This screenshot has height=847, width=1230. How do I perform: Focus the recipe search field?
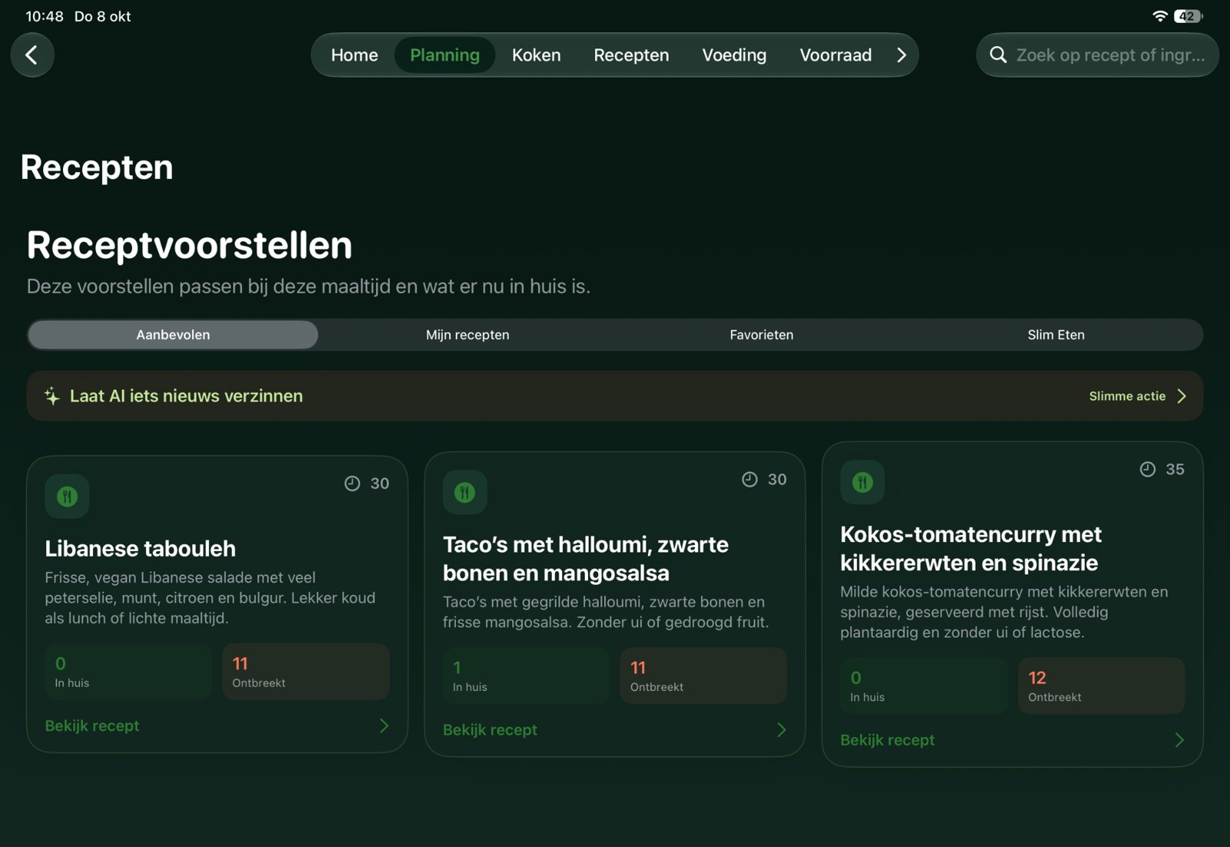coord(1098,55)
